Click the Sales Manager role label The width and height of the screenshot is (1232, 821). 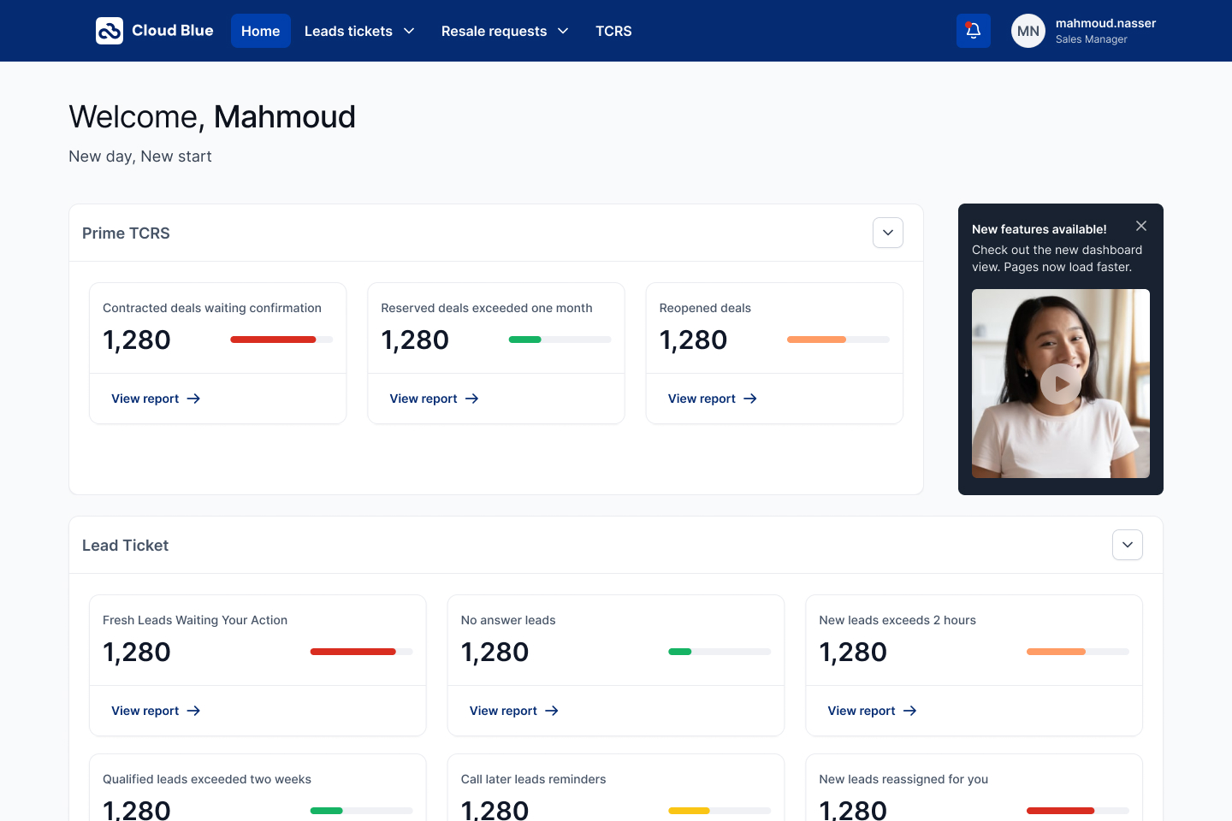[1091, 39]
